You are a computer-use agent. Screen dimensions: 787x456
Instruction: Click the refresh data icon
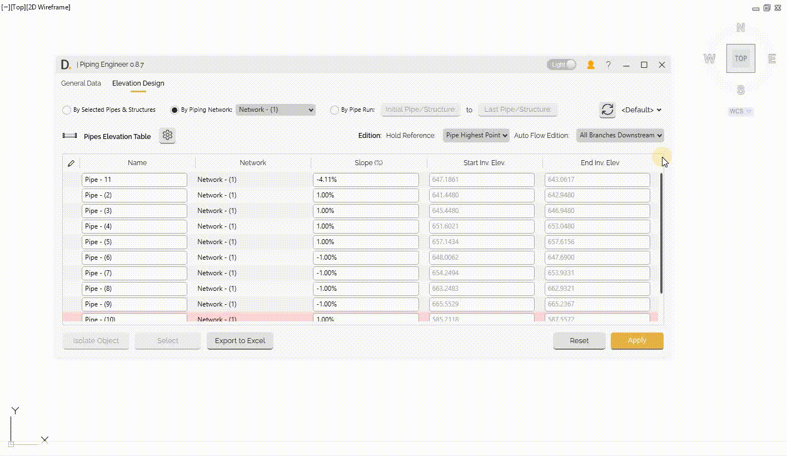pyautogui.click(x=607, y=110)
